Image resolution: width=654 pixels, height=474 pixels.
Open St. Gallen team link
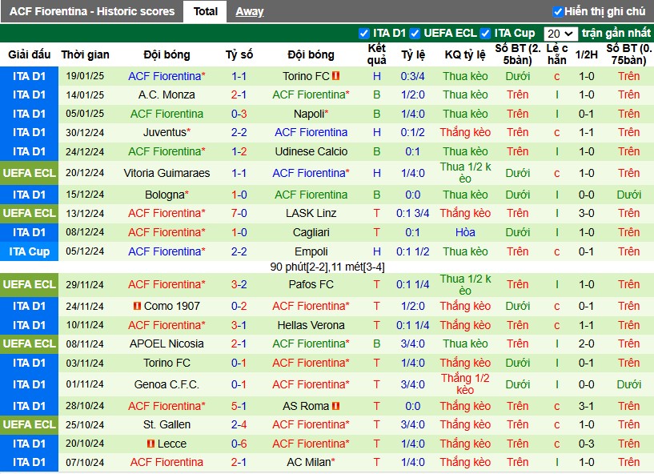click(x=167, y=425)
